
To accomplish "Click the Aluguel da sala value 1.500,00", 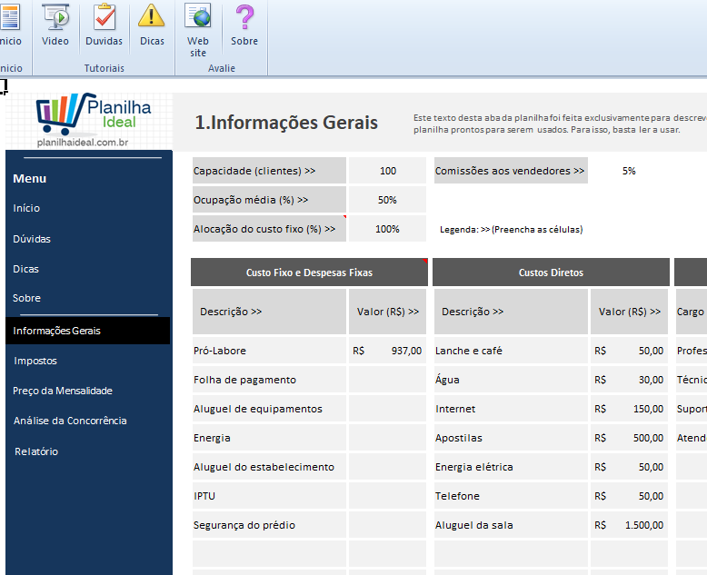I will coord(629,525).
